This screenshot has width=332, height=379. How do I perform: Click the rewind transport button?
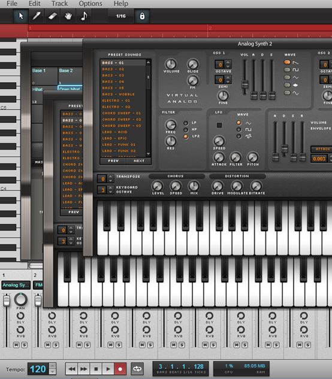coord(72,369)
